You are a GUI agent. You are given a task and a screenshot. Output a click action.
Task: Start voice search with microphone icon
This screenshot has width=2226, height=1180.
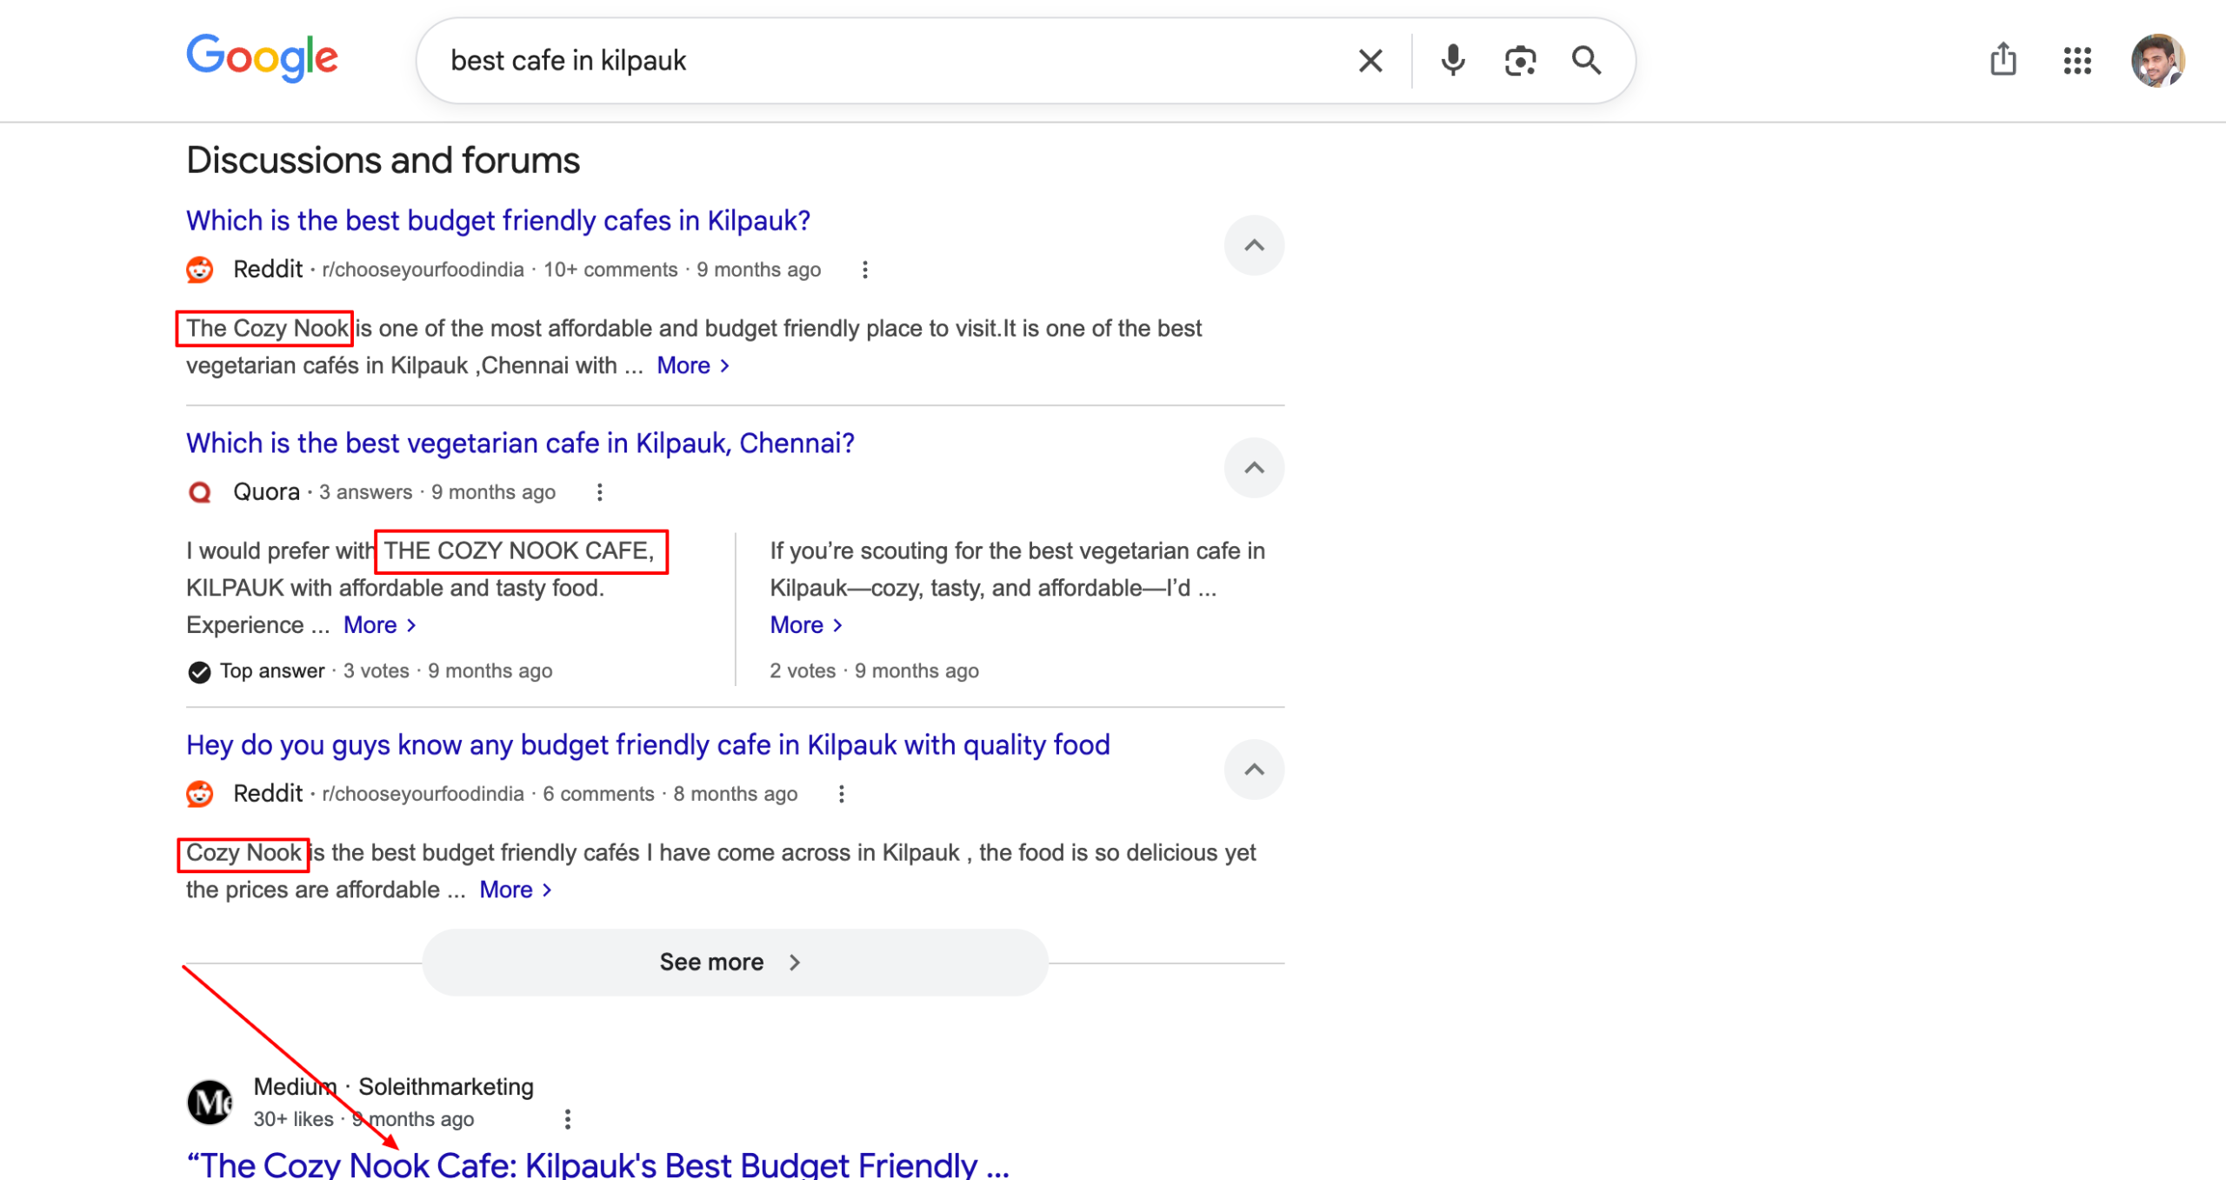coord(1452,61)
